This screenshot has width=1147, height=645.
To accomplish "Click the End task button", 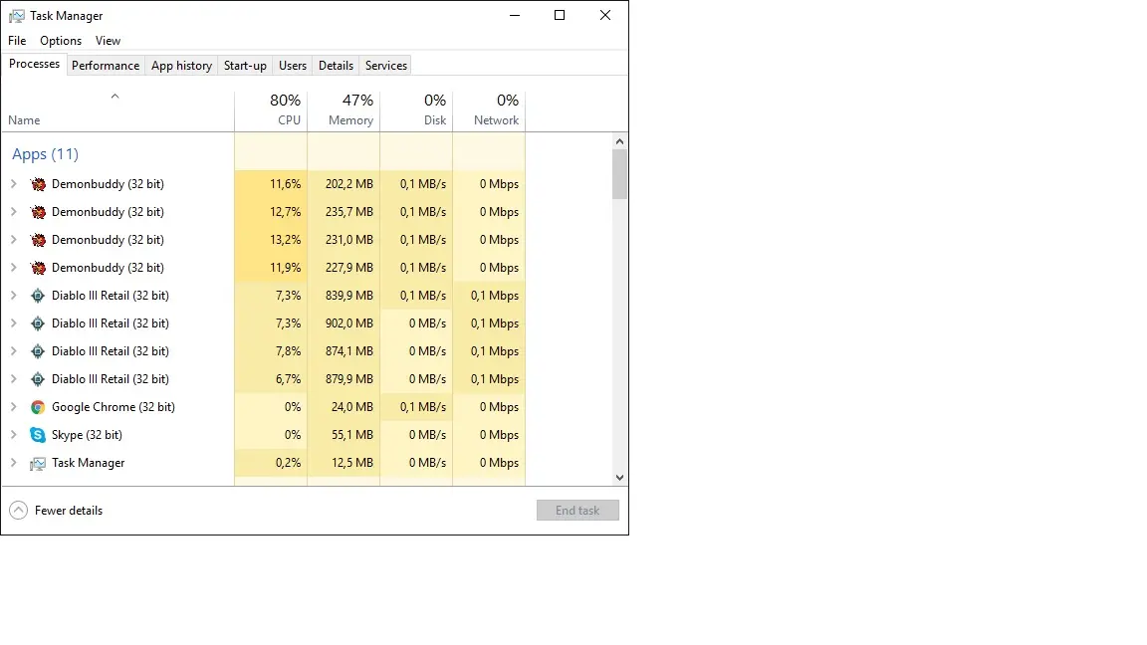I will (577, 511).
